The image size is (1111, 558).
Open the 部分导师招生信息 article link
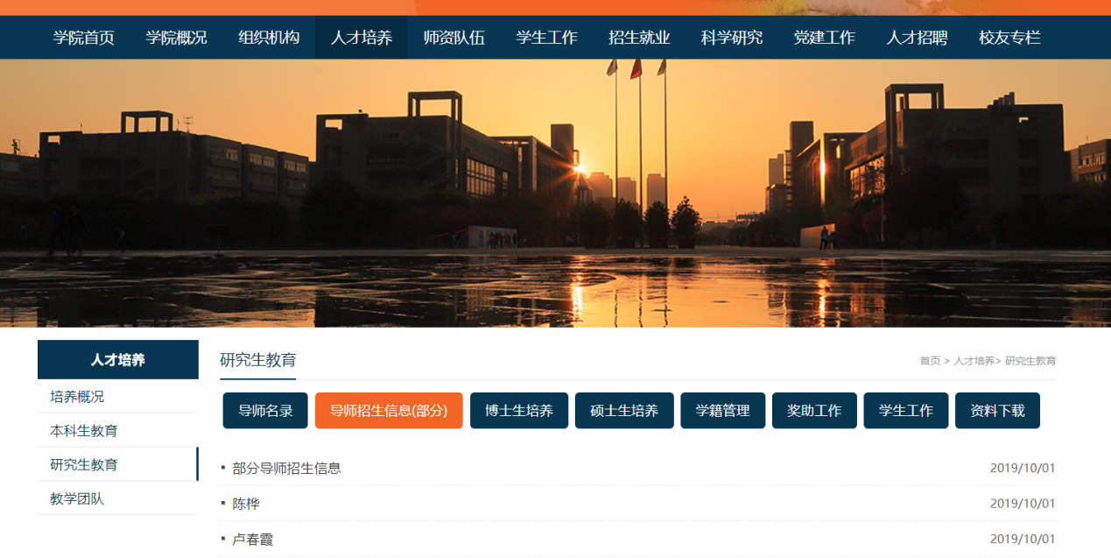(x=286, y=469)
